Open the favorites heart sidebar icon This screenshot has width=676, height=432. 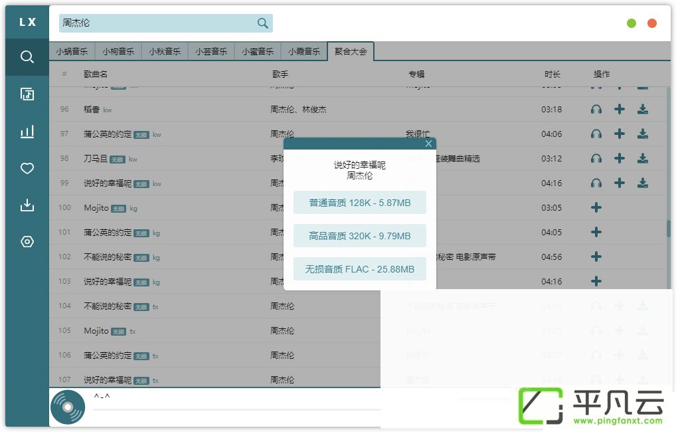coord(27,168)
